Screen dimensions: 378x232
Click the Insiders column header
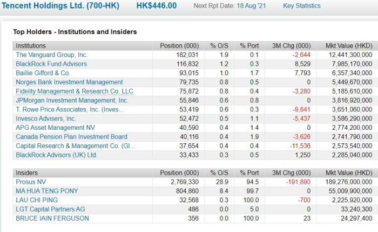click(x=26, y=173)
